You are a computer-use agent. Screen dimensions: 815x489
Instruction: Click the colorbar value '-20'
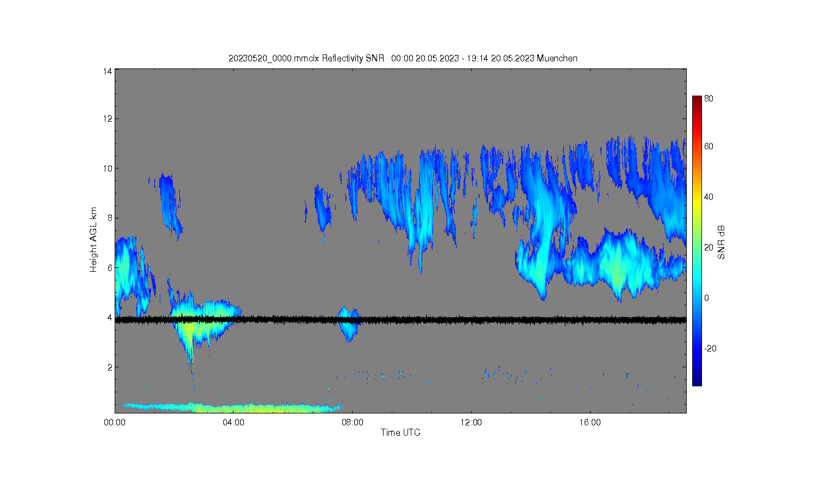710,348
